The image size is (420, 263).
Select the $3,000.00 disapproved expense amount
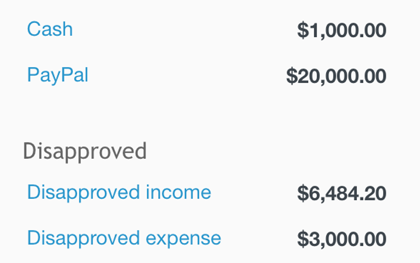[x=342, y=239]
